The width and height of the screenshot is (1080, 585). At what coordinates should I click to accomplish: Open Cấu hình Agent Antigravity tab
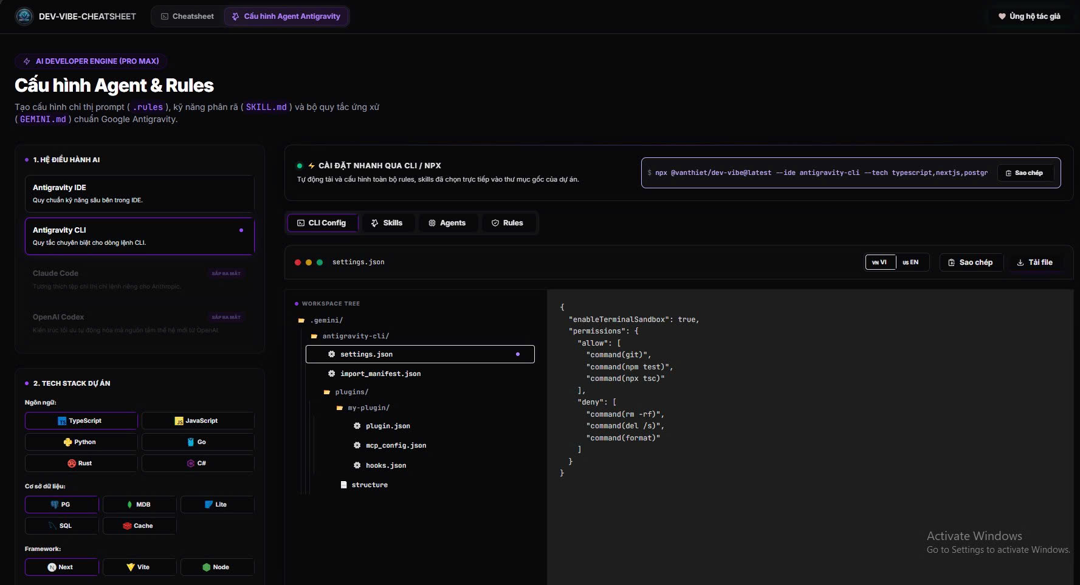tap(286, 16)
